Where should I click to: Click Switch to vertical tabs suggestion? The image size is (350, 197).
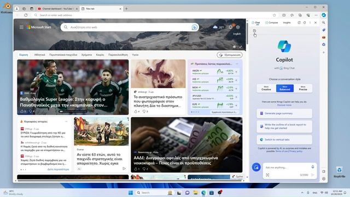coord(284,140)
